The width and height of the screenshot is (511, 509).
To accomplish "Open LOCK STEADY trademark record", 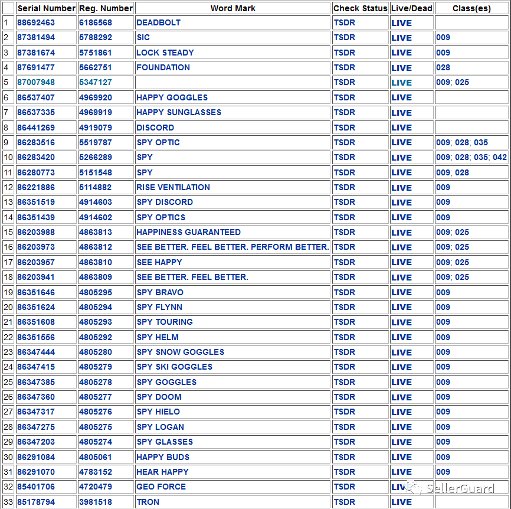I will click(165, 53).
